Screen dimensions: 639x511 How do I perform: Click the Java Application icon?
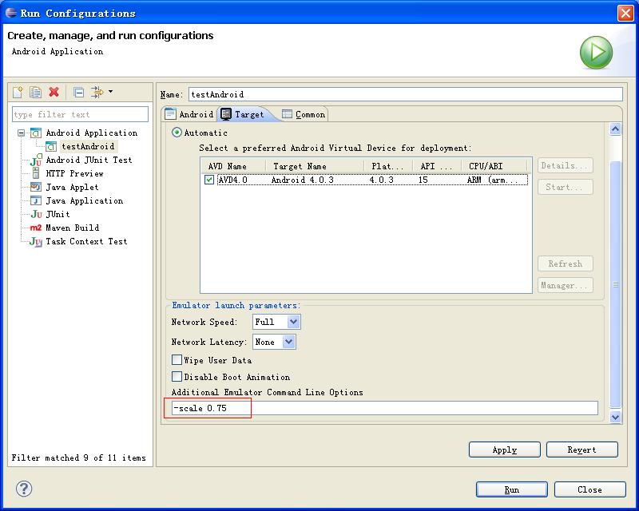coord(36,200)
